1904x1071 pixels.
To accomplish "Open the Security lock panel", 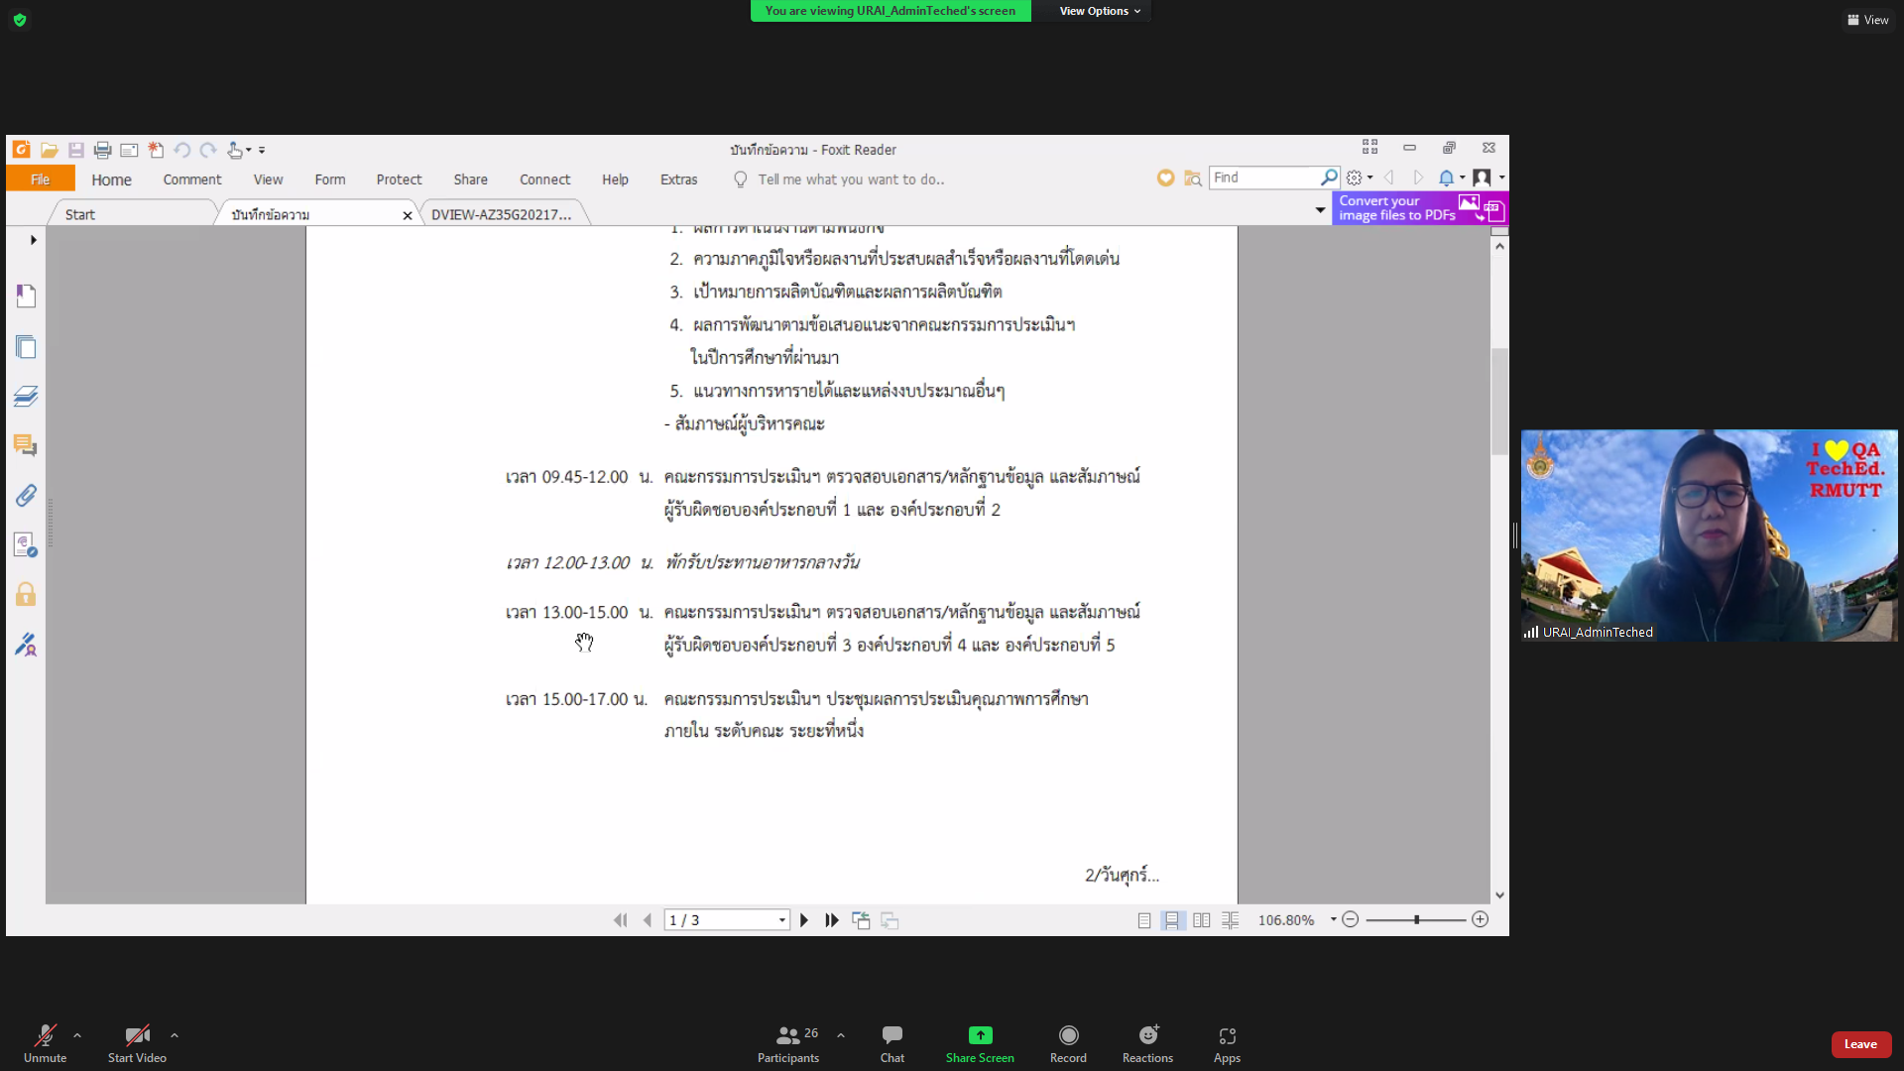I will [x=26, y=594].
